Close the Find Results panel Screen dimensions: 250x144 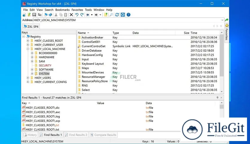point(221,98)
